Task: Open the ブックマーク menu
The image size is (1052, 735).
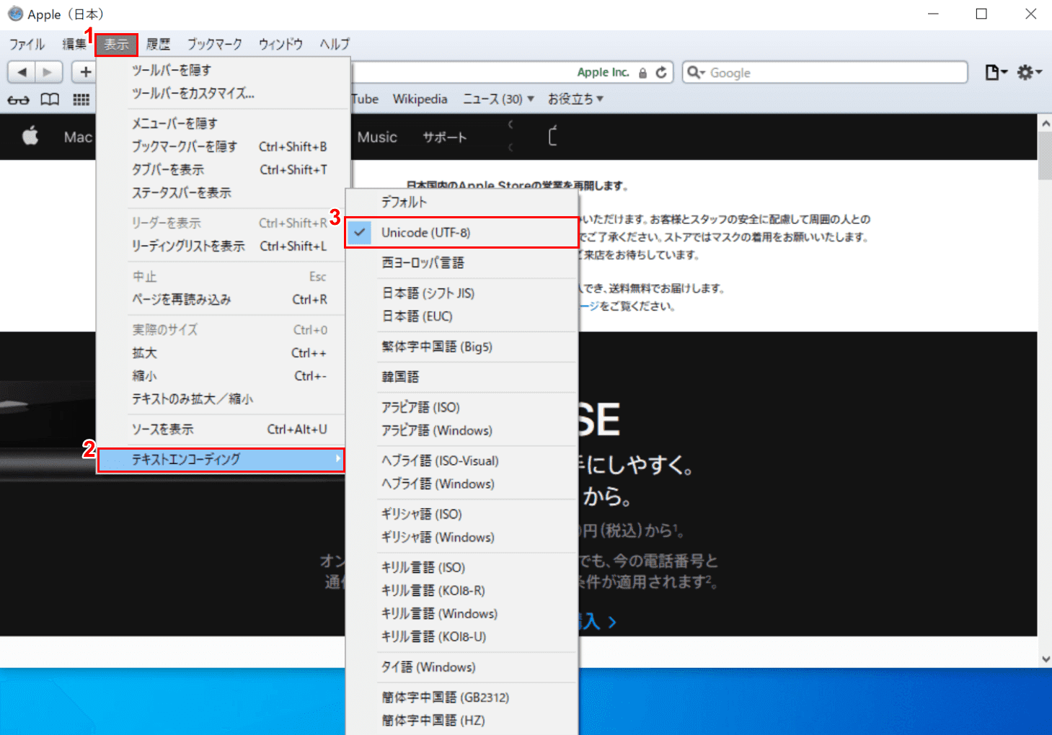Action: tap(215, 44)
